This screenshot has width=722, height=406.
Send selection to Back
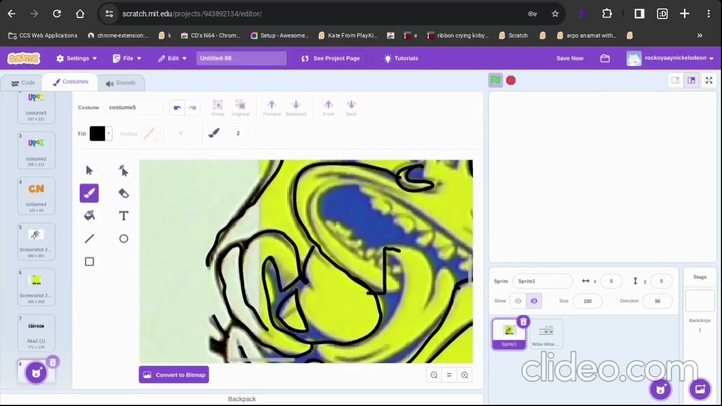(x=351, y=108)
